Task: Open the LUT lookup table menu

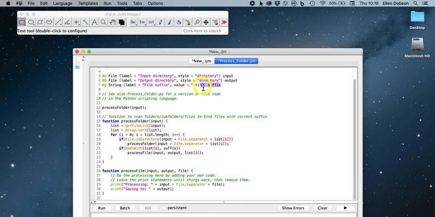Action: click(x=152, y=22)
